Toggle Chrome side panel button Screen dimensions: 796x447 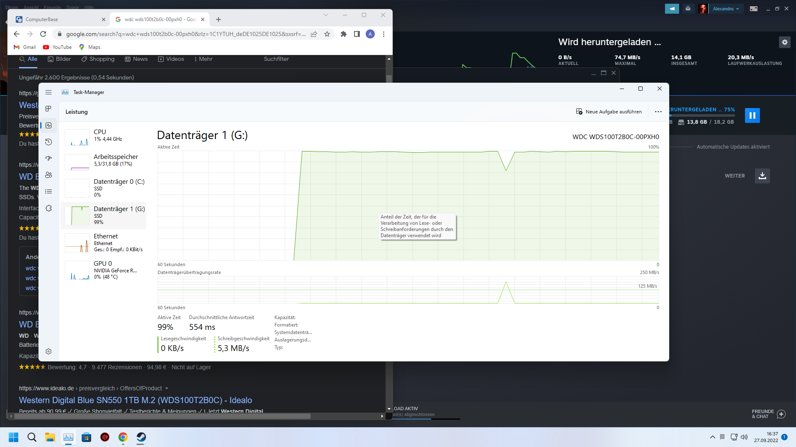coord(357,34)
